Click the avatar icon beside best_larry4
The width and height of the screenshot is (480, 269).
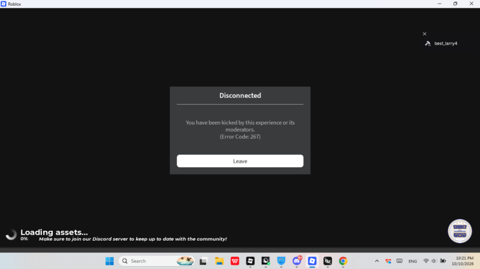pos(428,44)
